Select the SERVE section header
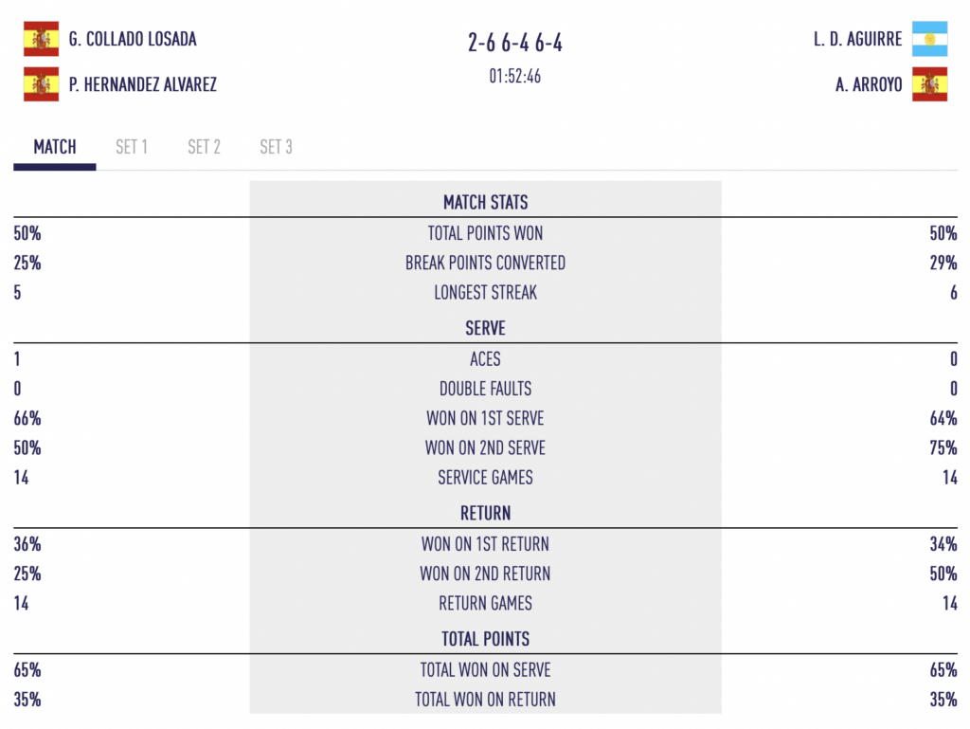Viewport: 970px width, 729px height. coord(485,328)
